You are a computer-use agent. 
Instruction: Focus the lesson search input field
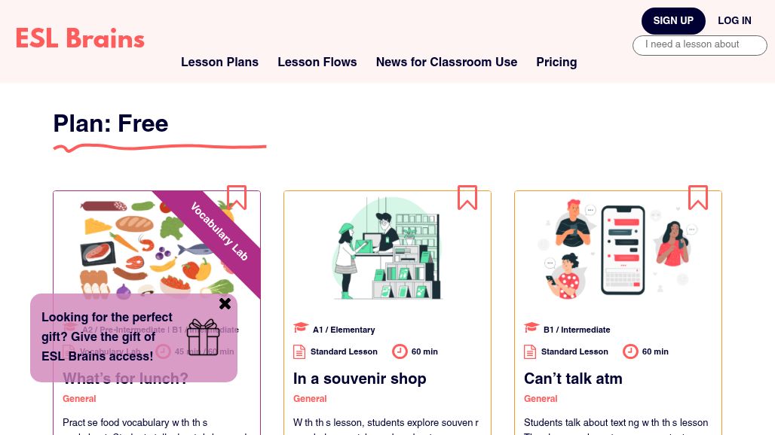[700, 45]
